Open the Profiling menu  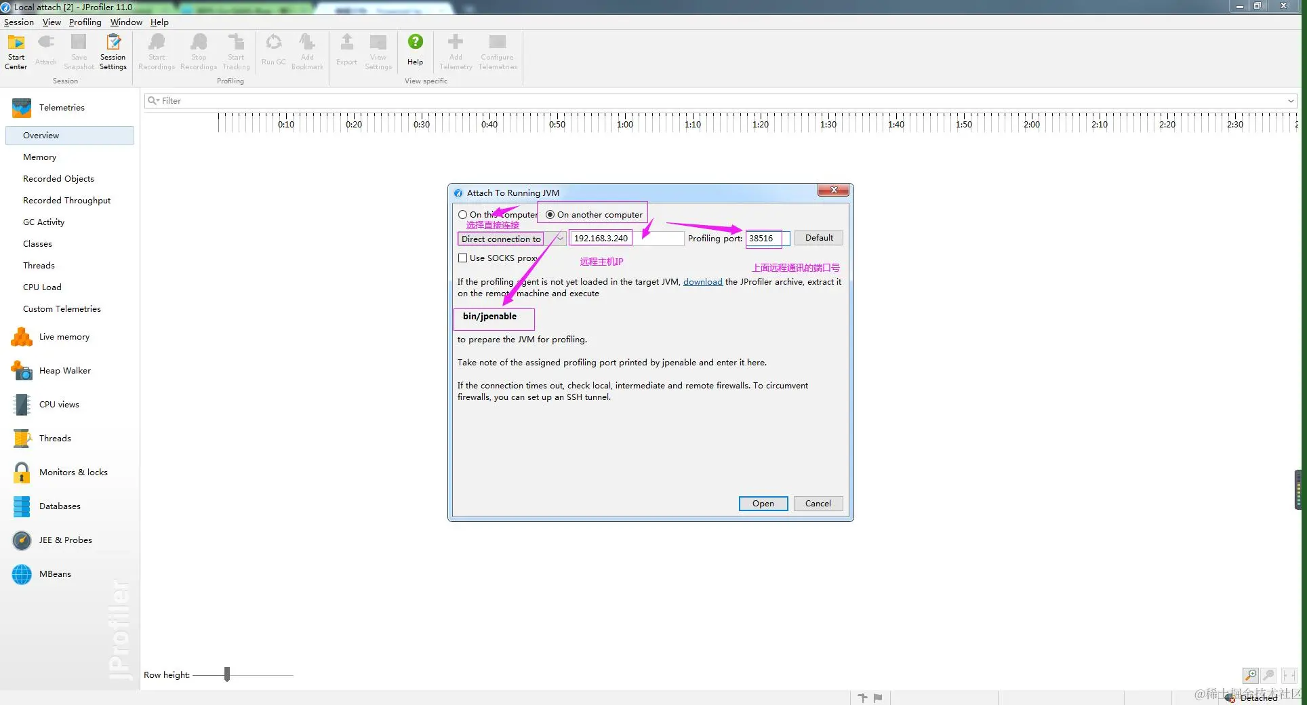click(x=85, y=22)
